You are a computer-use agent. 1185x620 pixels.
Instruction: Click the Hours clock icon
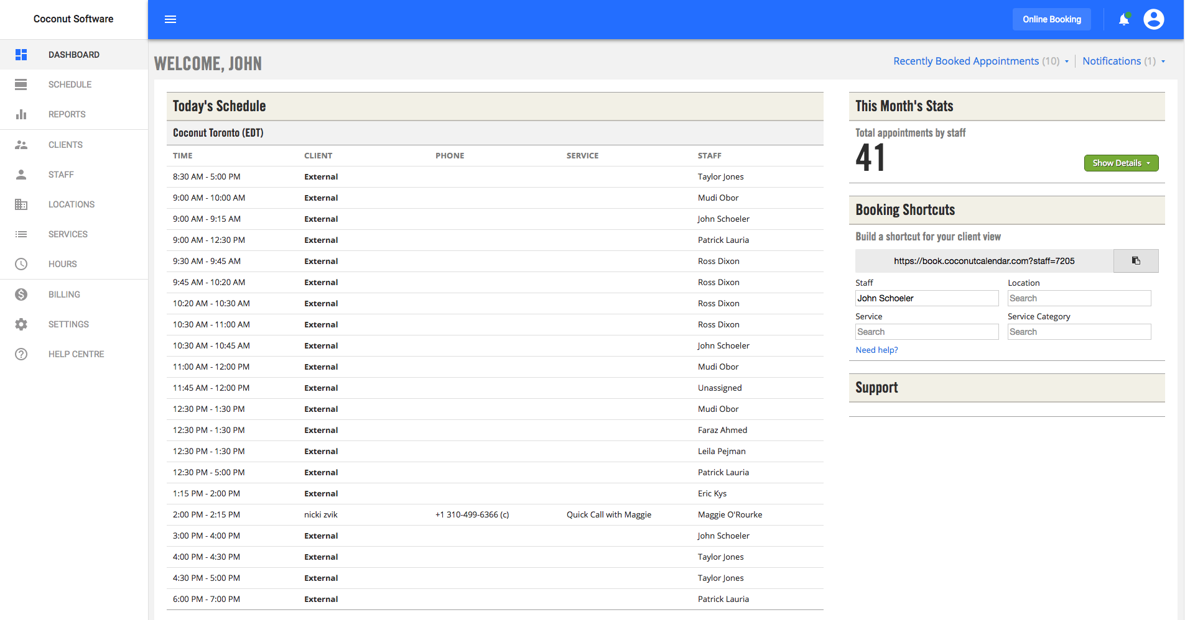(21, 264)
